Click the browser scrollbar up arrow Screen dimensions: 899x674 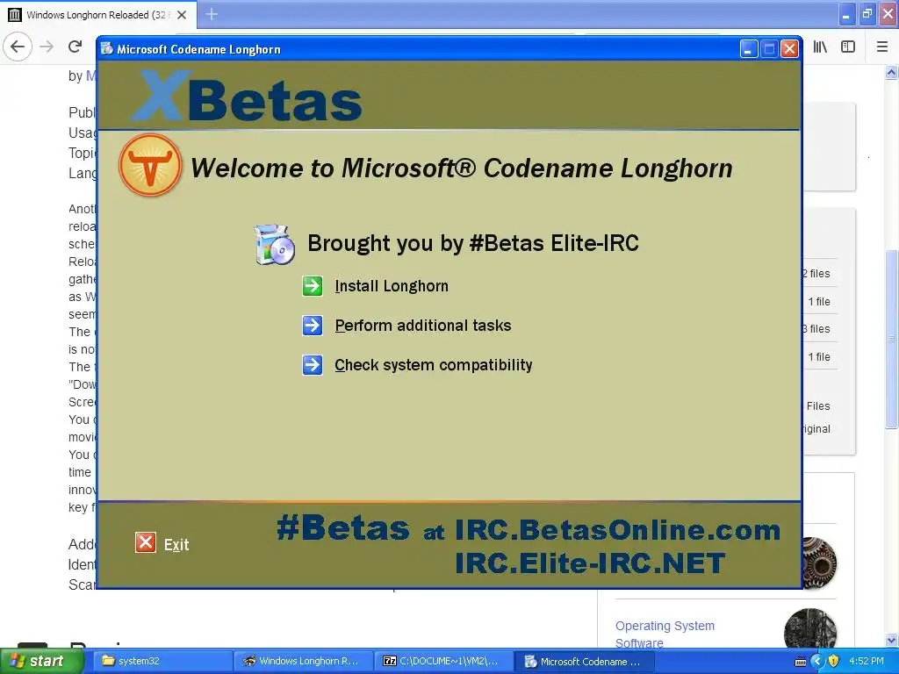coord(891,72)
